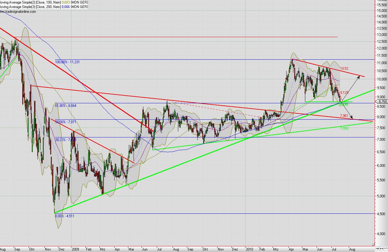Select the zigzag price-scale icon bottom right
The width and height of the screenshot is (388, 252).
[x=386, y=249]
